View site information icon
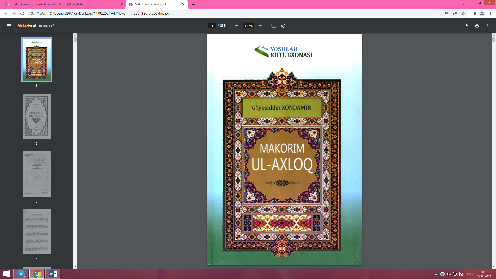The image size is (496, 279). (x=33, y=13)
